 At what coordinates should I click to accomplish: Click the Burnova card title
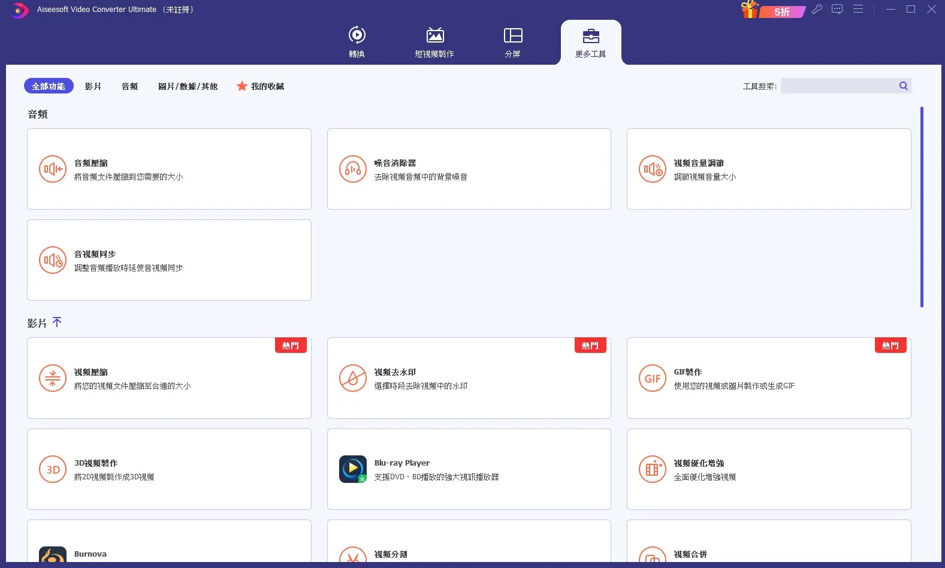[x=90, y=554]
